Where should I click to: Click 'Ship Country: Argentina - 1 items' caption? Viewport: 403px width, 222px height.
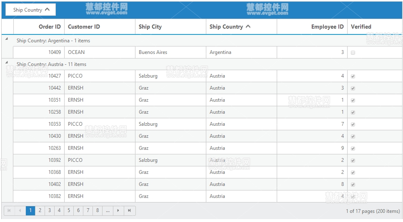53,41
